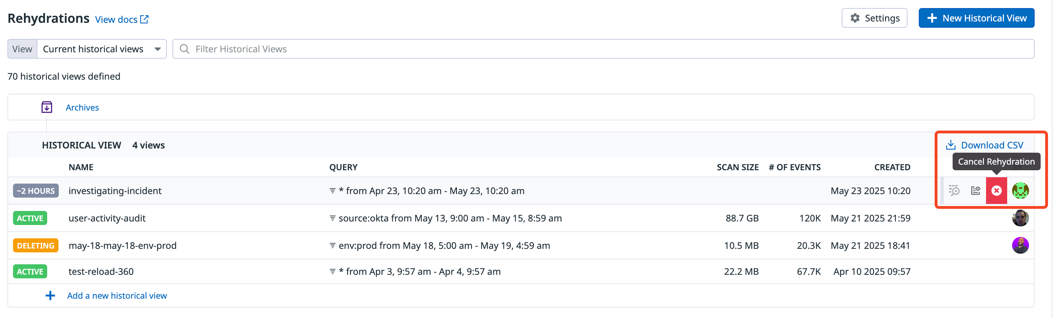Open Settings with the gear button
This screenshot has height=318, width=1054.
point(874,18)
